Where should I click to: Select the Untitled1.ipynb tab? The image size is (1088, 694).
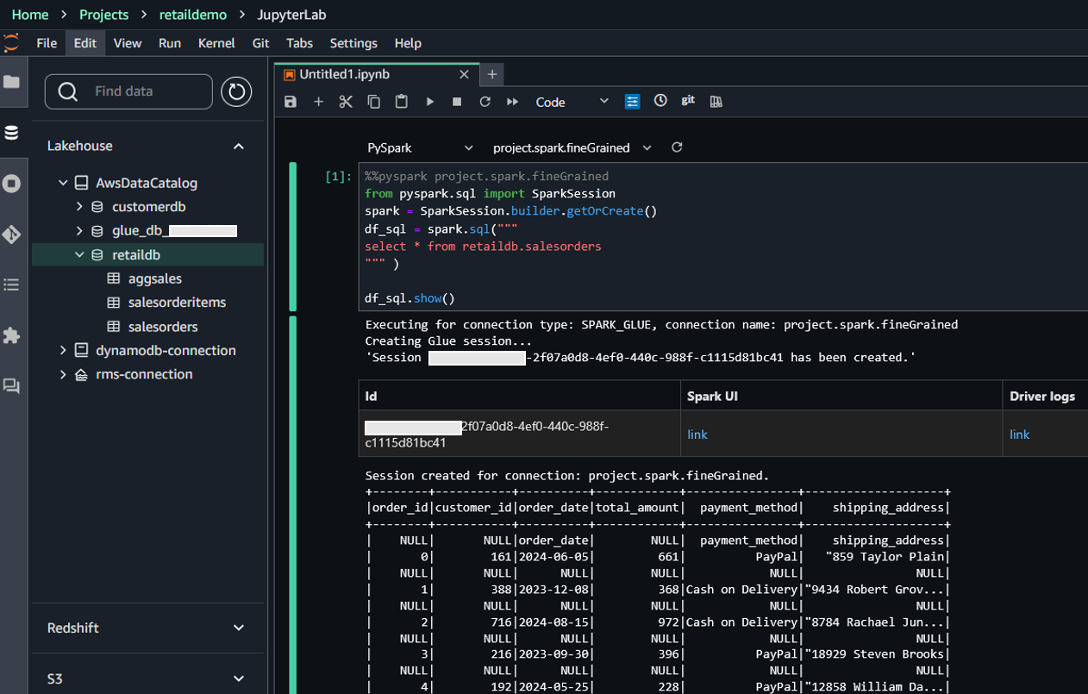344,74
